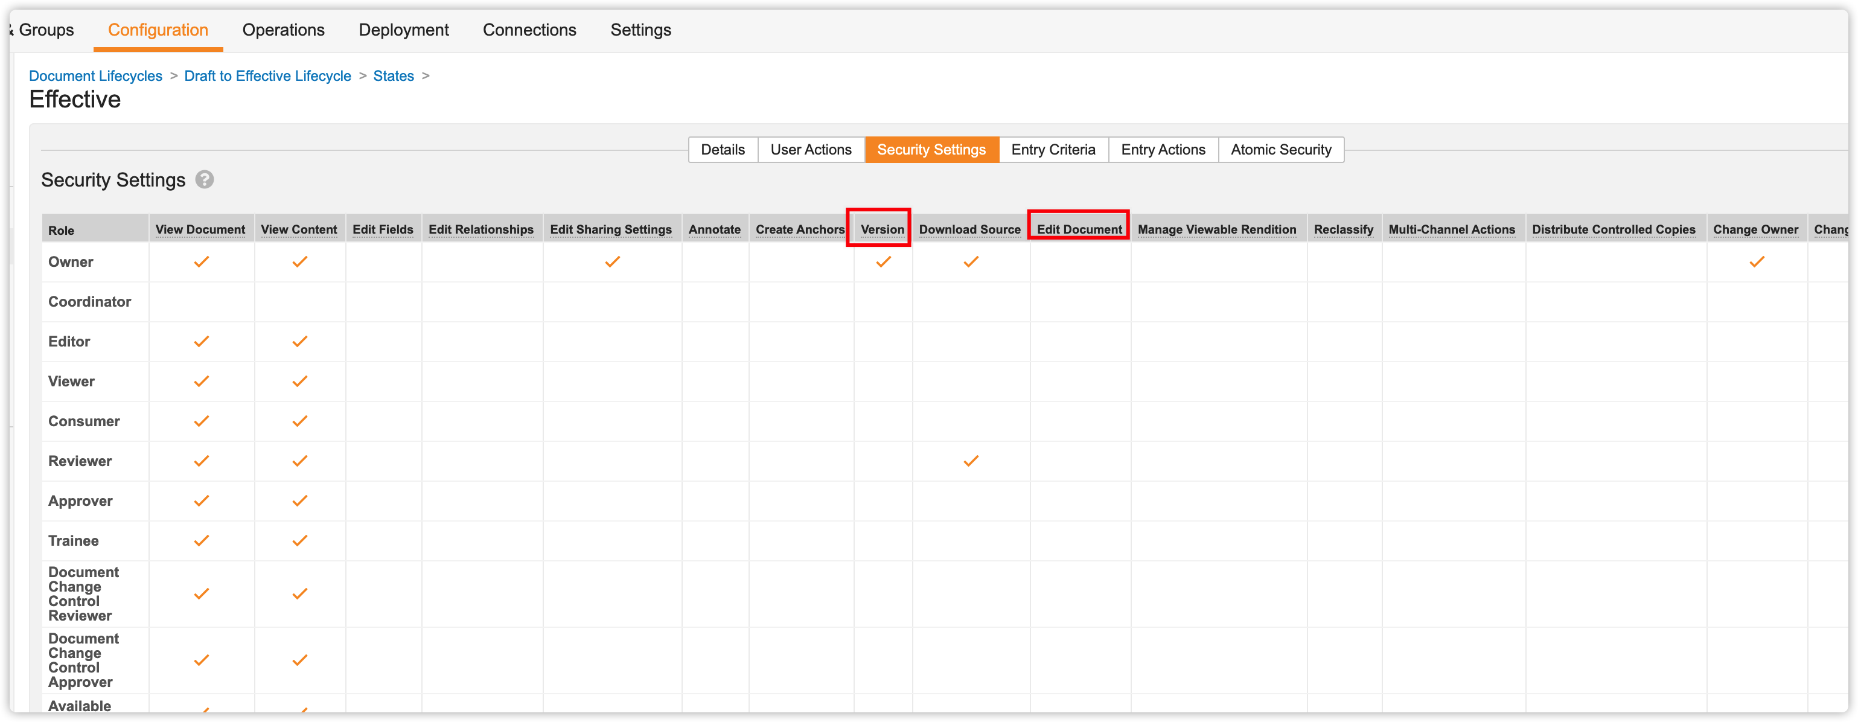The width and height of the screenshot is (1858, 722).
Task: Click the States breadcrumb link
Action: (393, 75)
